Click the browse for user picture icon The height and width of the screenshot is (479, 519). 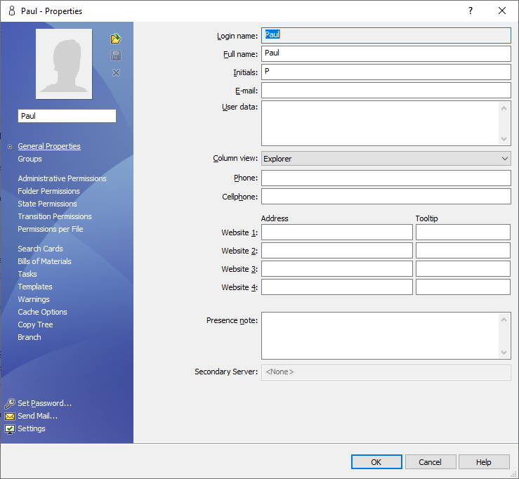[115, 39]
